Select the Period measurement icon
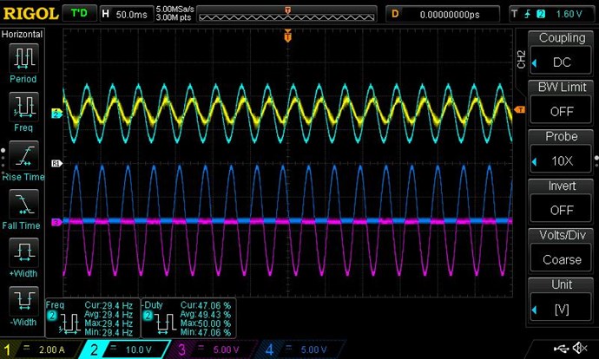The image size is (599, 359). [x=23, y=62]
